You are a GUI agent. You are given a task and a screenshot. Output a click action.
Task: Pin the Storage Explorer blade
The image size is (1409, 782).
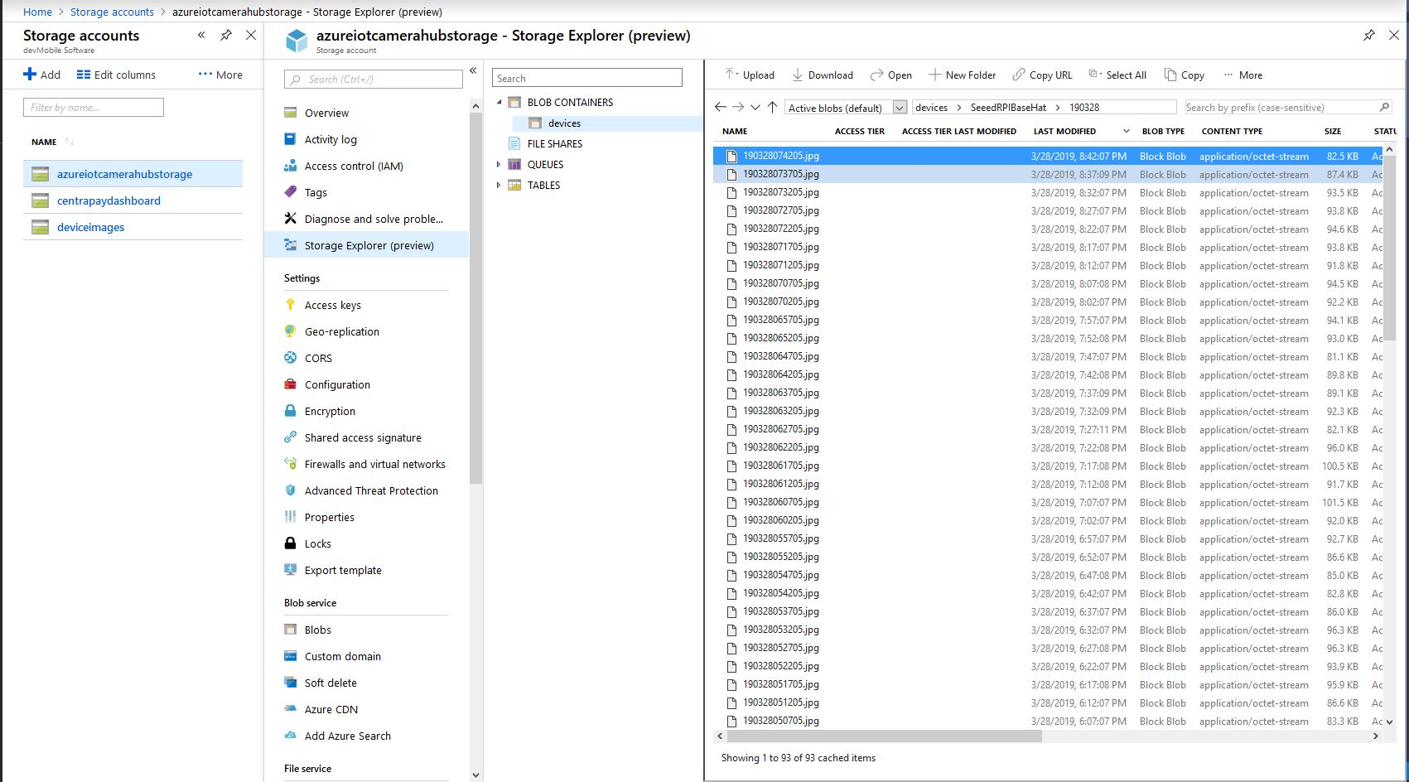tap(1368, 35)
